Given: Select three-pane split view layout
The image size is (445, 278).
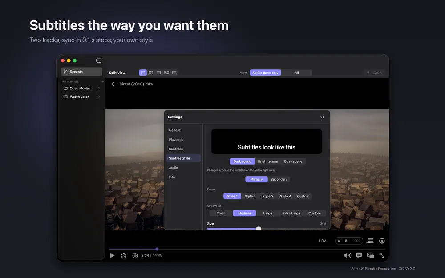Looking at the screenshot, I should [166, 73].
